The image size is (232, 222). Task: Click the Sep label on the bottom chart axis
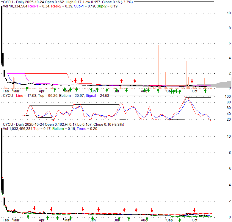click(x=169, y=220)
